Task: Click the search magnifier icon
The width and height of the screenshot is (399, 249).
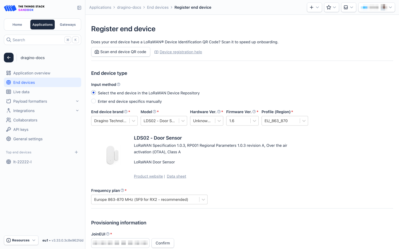Action: pos(9,40)
